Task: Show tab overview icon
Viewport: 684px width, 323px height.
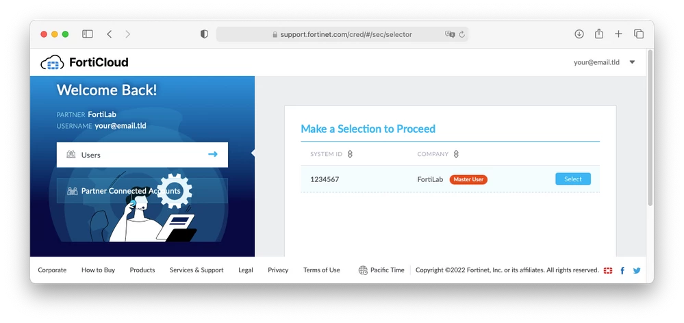Action: point(639,34)
